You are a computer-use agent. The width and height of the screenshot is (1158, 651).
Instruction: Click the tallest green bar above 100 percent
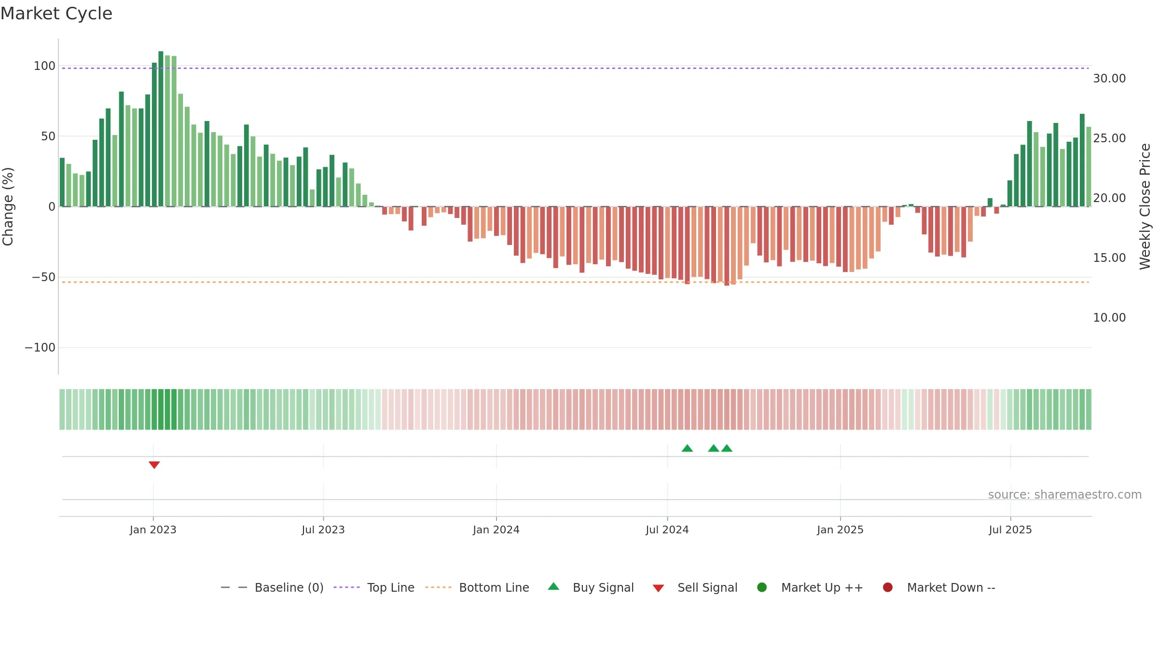click(161, 129)
